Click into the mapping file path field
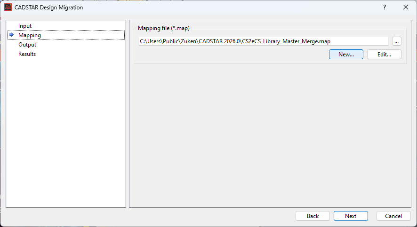Viewport: 417px width, 227px height. [x=263, y=41]
